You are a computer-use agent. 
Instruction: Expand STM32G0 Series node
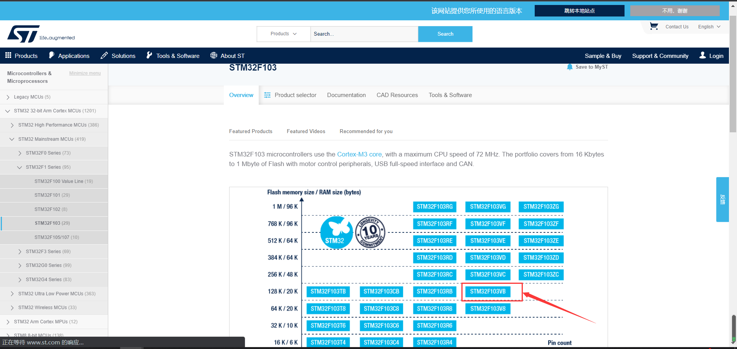pyautogui.click(x=20, y=265)
